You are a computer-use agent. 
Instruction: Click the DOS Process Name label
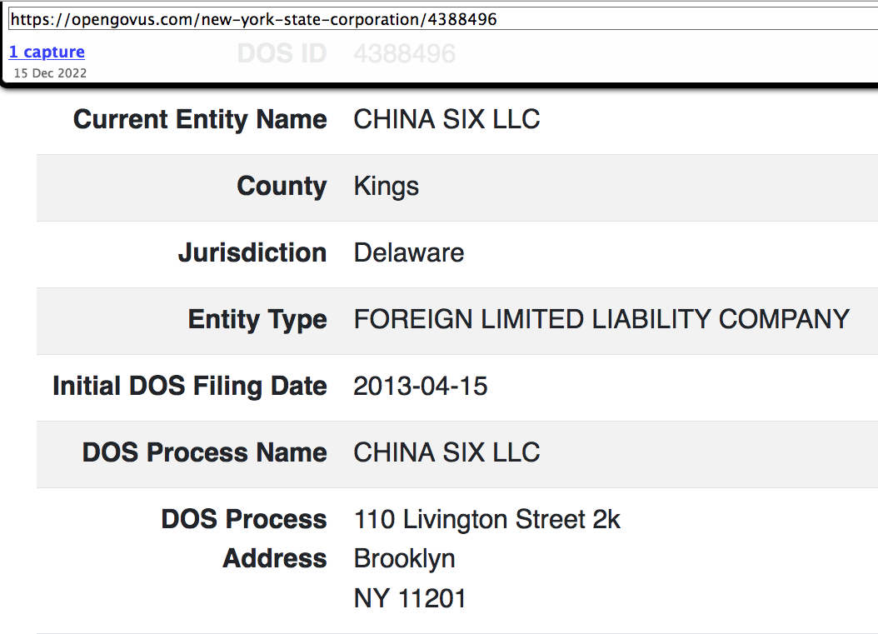coord(204,452)
